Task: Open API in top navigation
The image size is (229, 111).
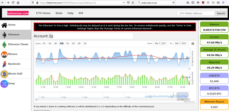Action: [81, 13]
